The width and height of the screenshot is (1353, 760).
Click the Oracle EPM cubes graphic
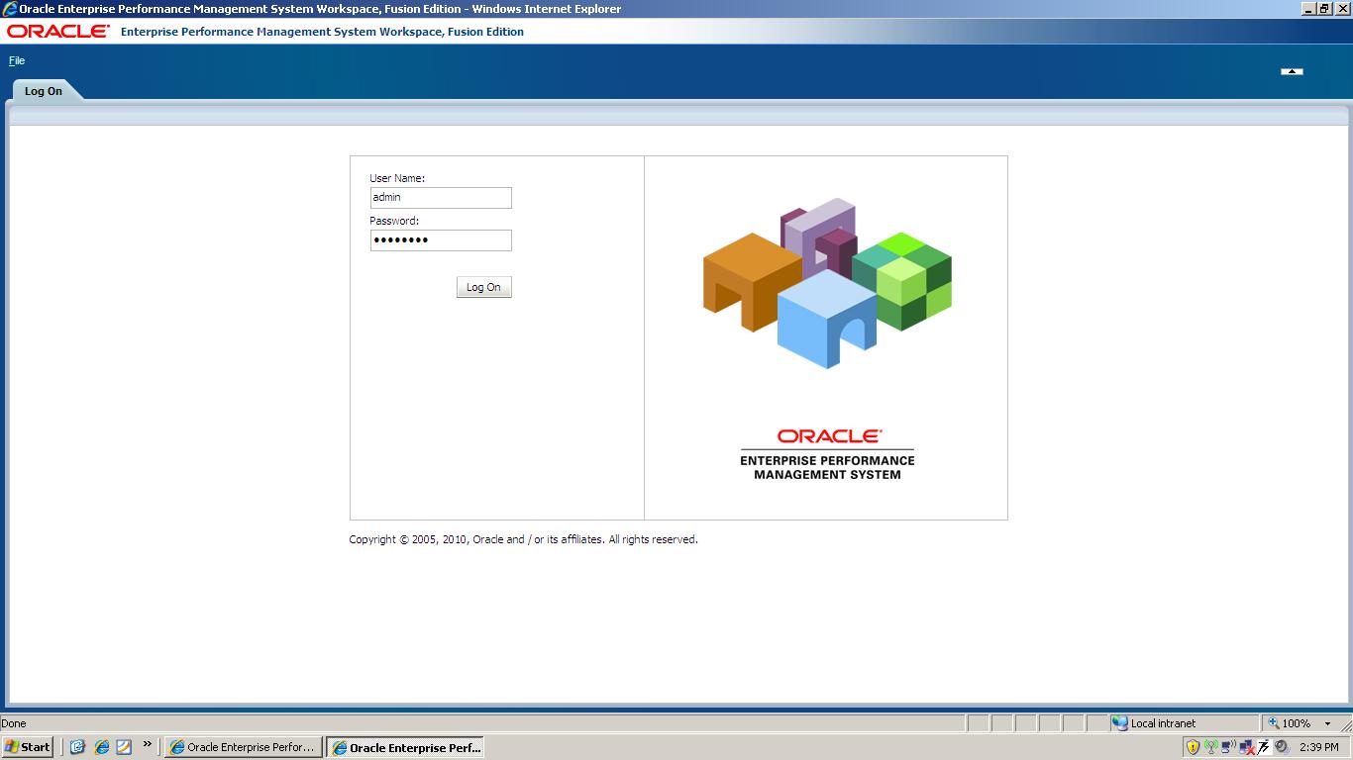[827, 283]
